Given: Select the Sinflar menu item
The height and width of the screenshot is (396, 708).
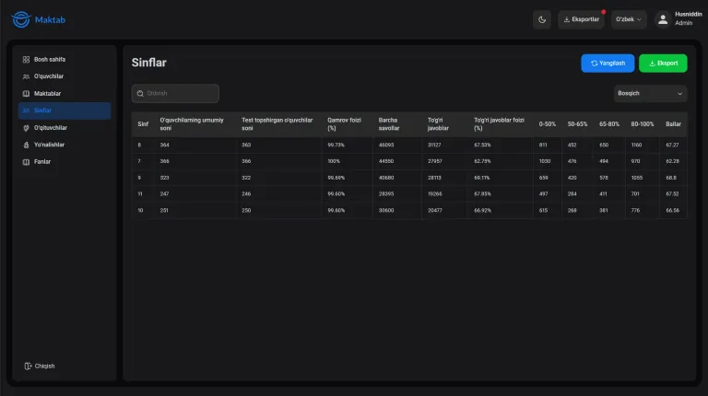Looking at the screenshot, I should click(x=65, y=111).
